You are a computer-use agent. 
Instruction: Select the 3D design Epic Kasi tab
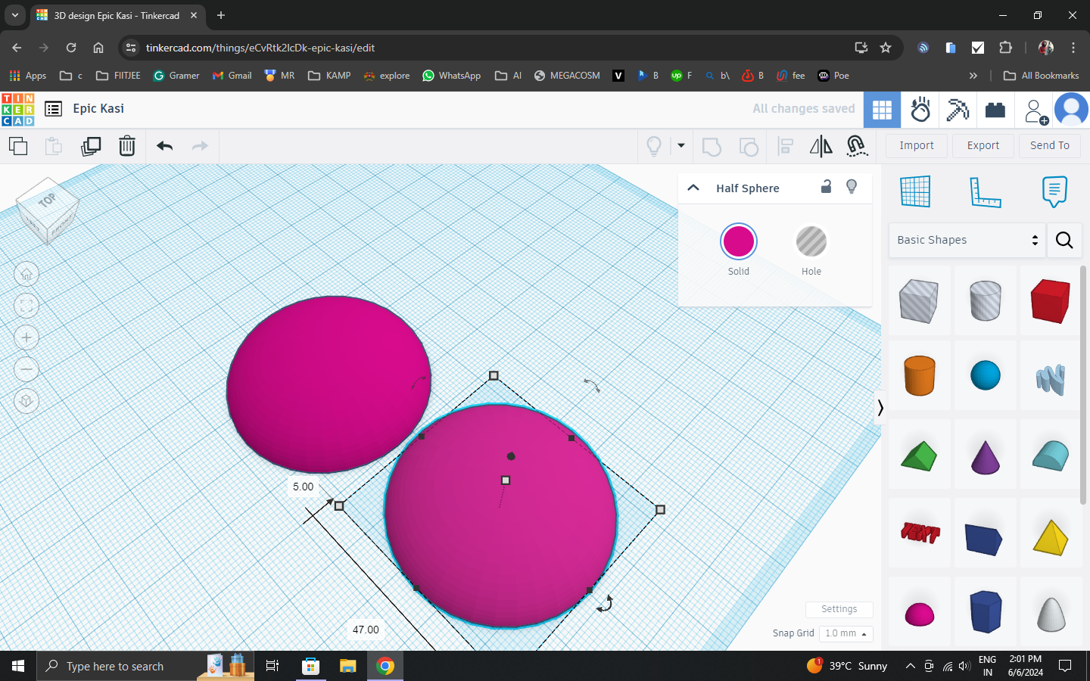pyautogui.click(x=117, y=16)
